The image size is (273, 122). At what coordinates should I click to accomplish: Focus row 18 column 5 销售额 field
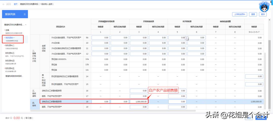pos(177,102)
